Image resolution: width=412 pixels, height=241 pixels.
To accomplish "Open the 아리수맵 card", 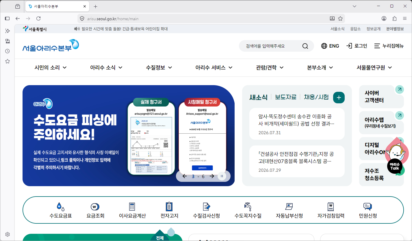I will [x=381, y=123].
